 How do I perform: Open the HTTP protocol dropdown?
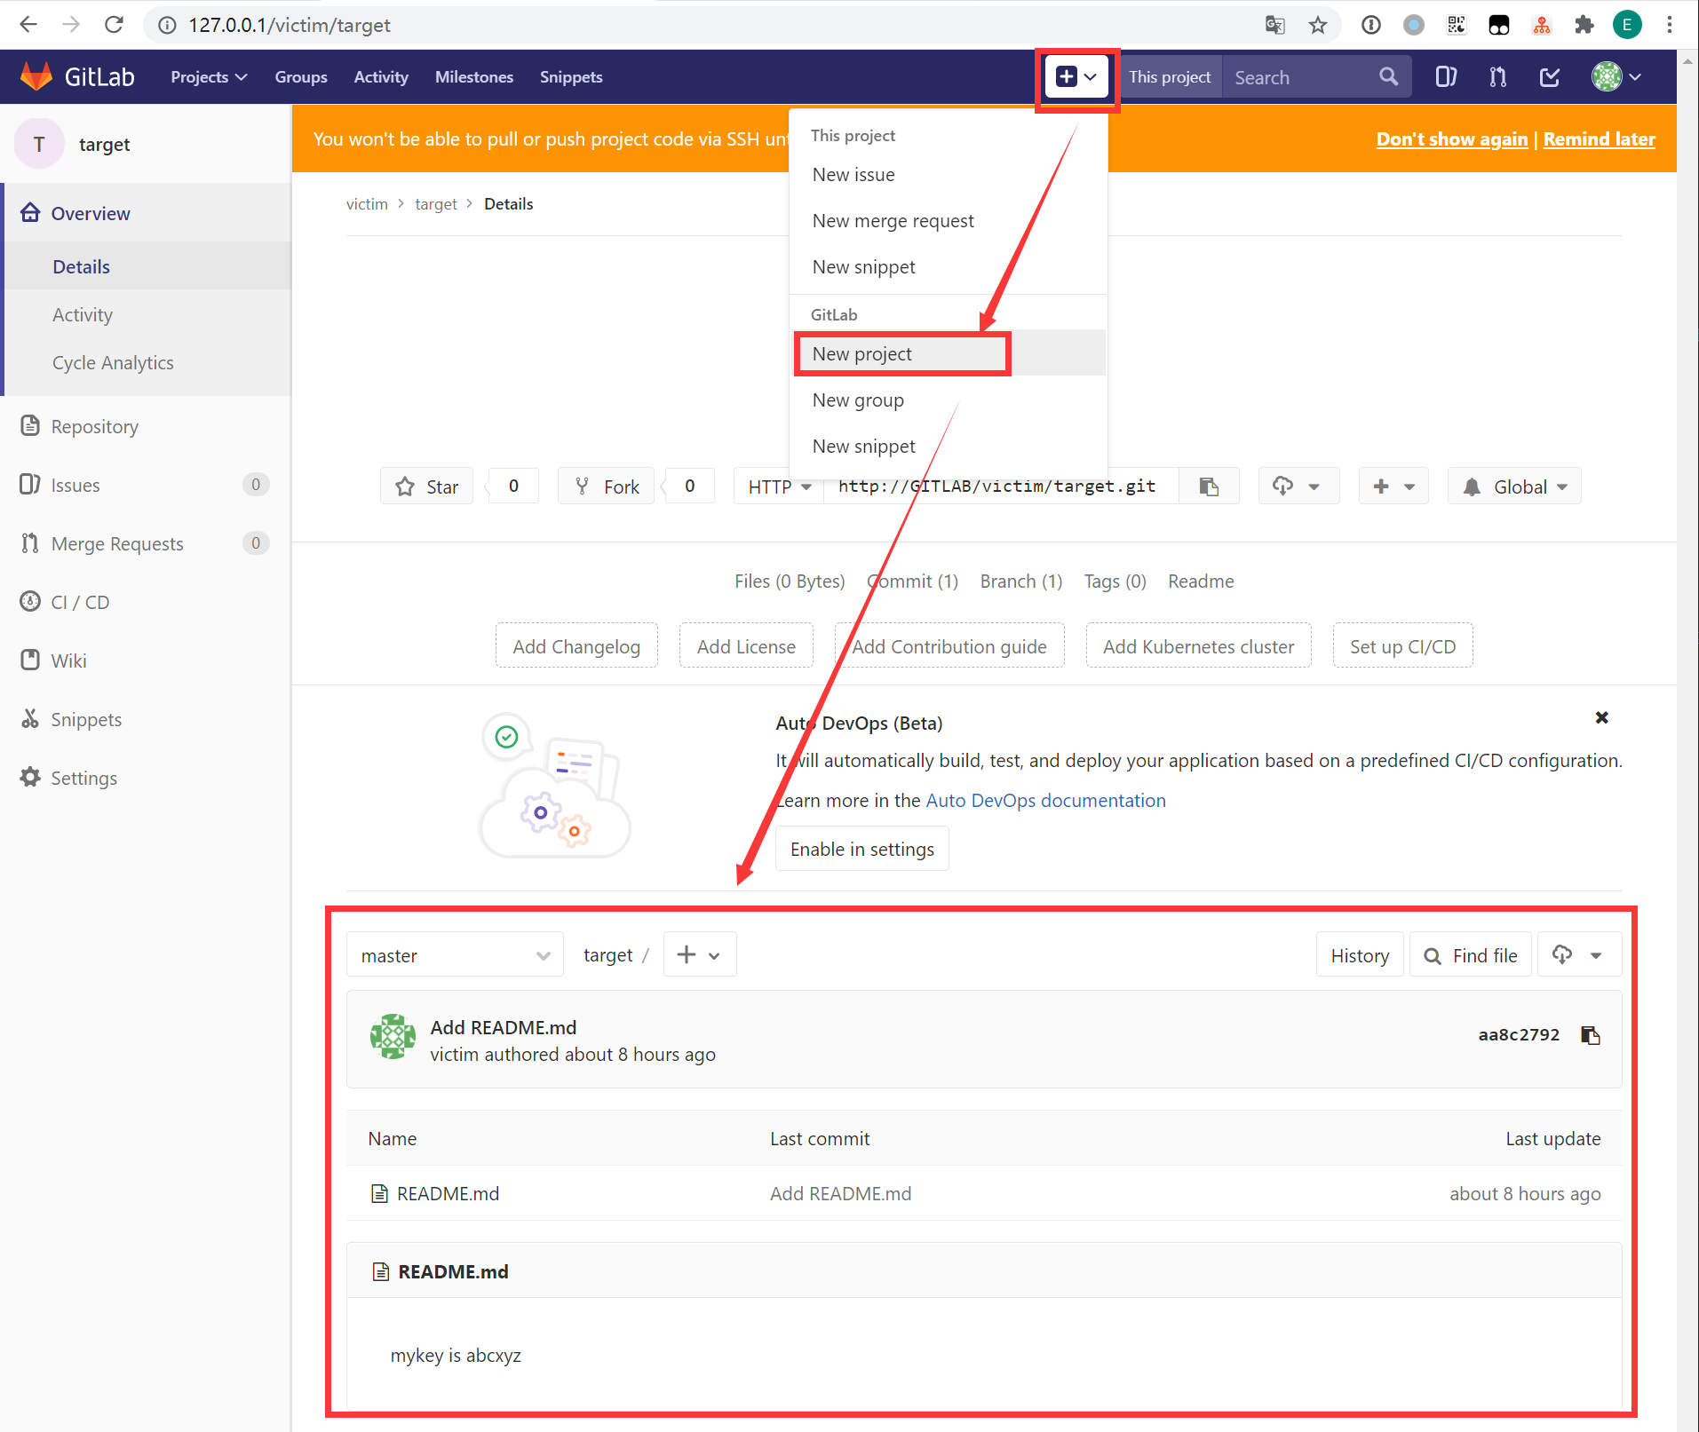tap(779, 487)
